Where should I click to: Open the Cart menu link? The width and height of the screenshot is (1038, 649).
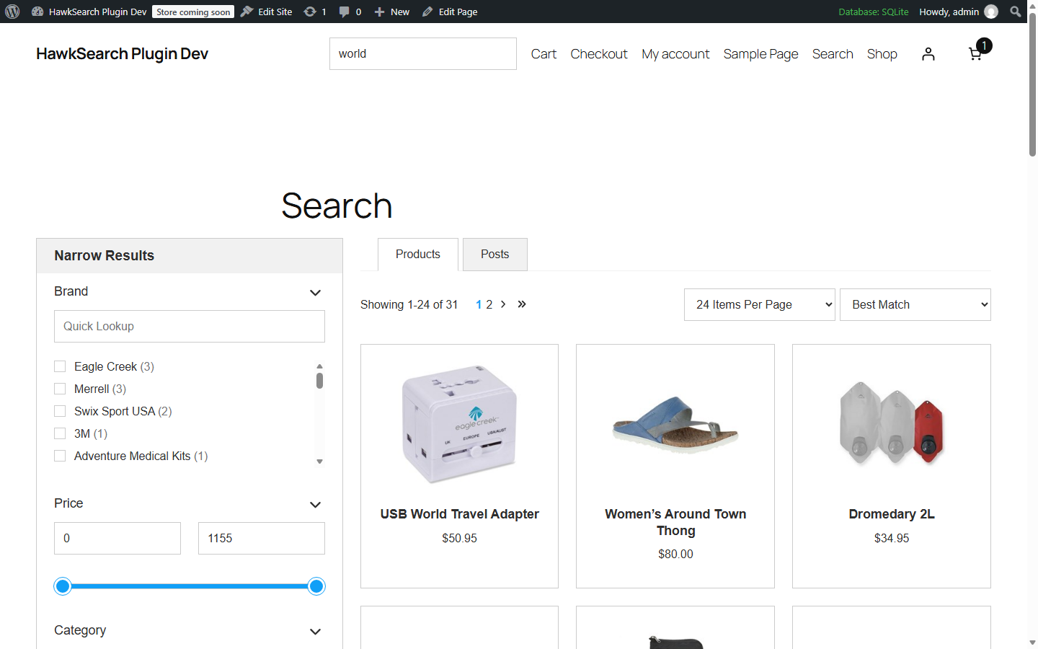[x=544, y=54]
